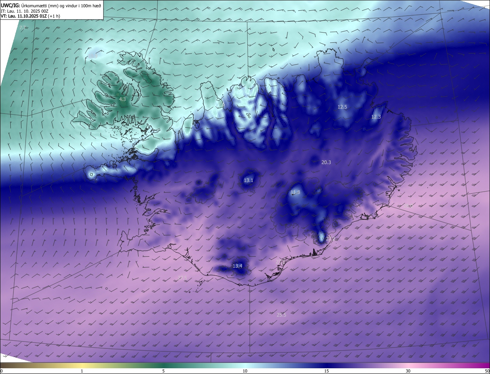The image size is (490, 374).
Task: Click the colorbar tick label 1
Action: [82, 371]
